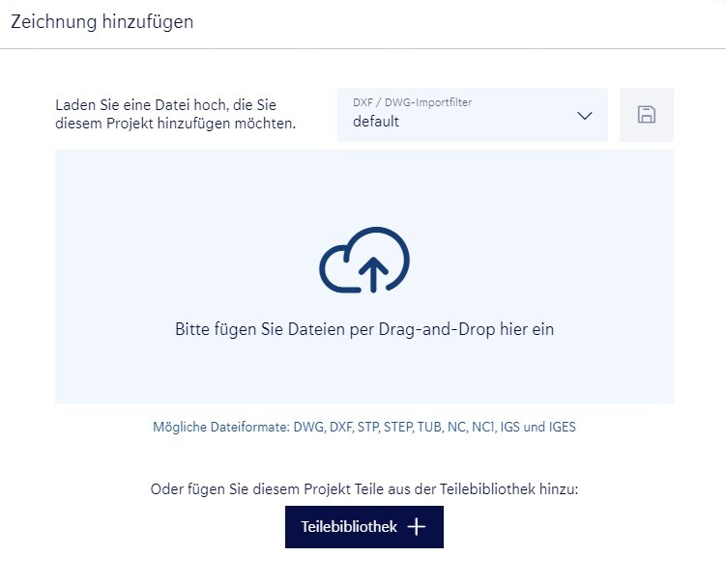Image resolution: width=726 pixels, height=584 pixels.
Task: Click the drag-and-drop instruction text
Action: pyautogui.click(x=363, y=329)
